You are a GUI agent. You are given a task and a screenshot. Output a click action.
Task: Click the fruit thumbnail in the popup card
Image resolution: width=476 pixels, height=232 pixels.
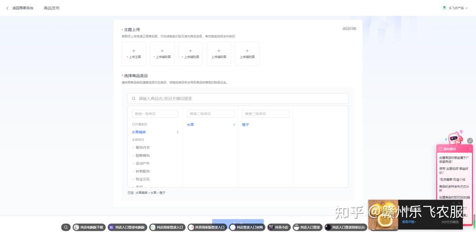(383, 215)
